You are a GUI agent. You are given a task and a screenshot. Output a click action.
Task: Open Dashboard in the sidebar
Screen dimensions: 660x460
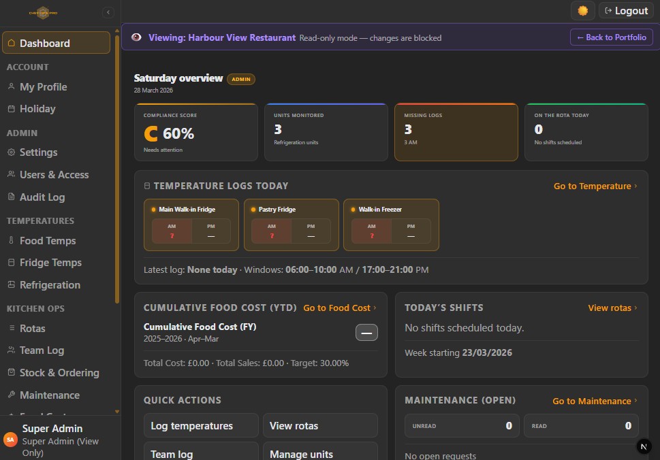point(56,43)
